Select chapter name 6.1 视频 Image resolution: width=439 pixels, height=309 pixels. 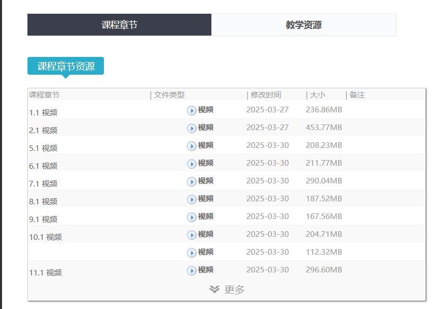click(x=43, y=166)
